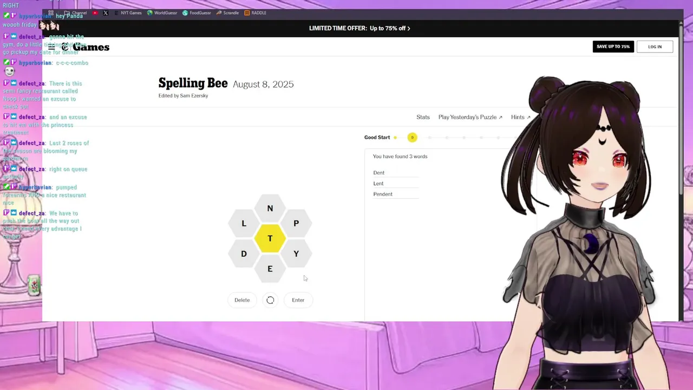This screenshot has height=390, width=693.
Task: Open the NYT Games bookmark
Action: [128, 12]
